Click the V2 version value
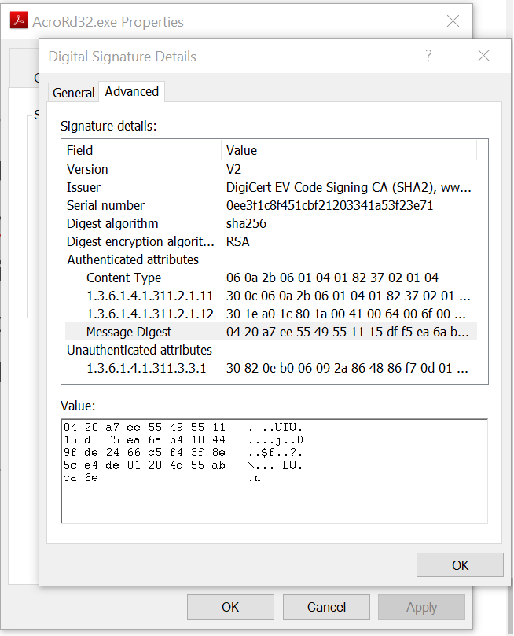 (x=233, y=169)
